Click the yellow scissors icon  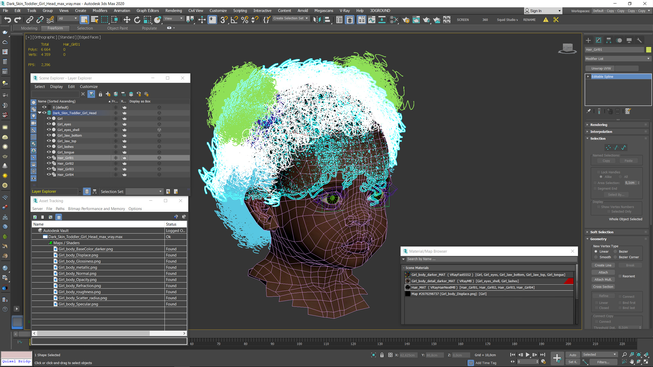tap(556, 20)
